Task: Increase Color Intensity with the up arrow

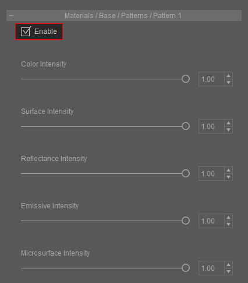Action: 228,76
